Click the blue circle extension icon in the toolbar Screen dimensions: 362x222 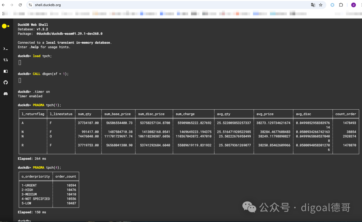tap(332, 5)
